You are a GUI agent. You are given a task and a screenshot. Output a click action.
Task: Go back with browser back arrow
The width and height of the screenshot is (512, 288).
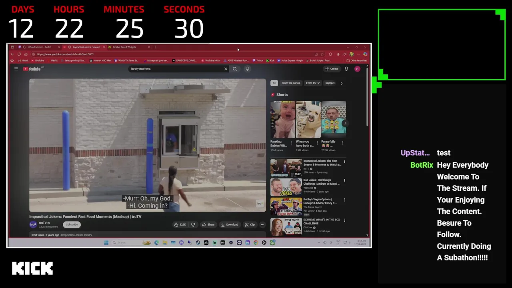click(x=12, y=54)
